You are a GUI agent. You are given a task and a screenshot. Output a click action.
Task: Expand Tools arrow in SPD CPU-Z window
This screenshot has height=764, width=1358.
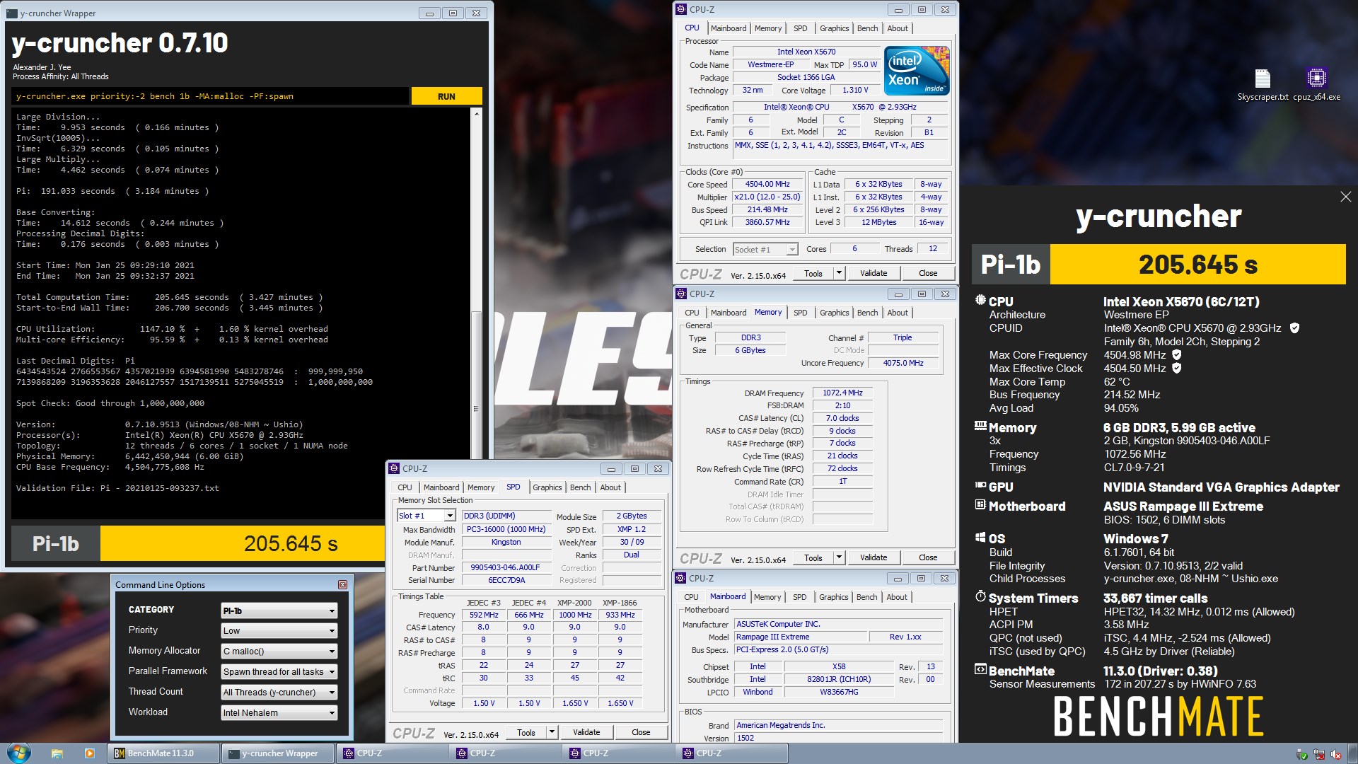pyautogui.click(x=552, y=732)
